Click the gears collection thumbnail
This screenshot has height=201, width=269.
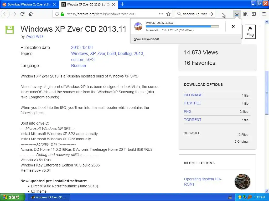(242, 182)
